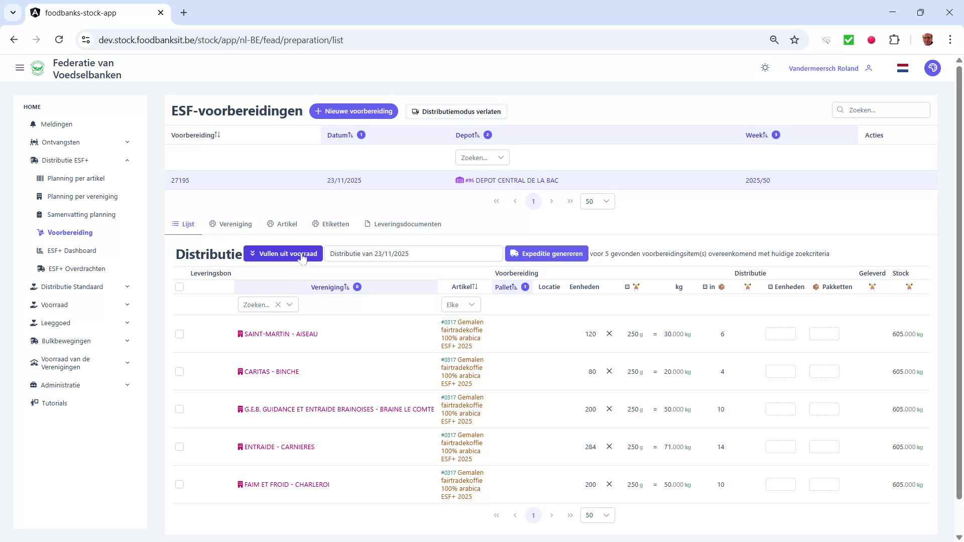Switch to the Etiketten tab
This screenshot has height=542, width=964.
(330, 224)
